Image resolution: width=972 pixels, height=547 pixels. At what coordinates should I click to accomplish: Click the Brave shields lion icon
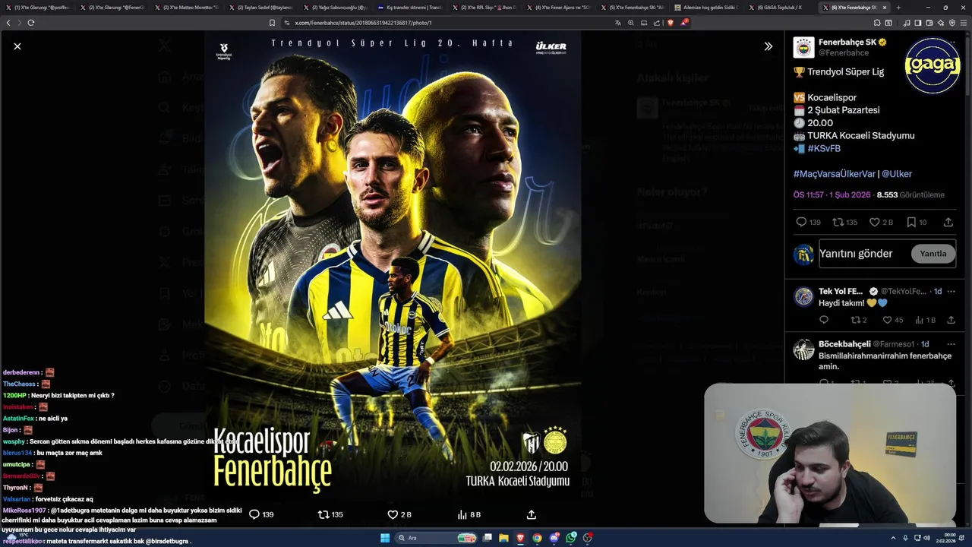(670, 23)
